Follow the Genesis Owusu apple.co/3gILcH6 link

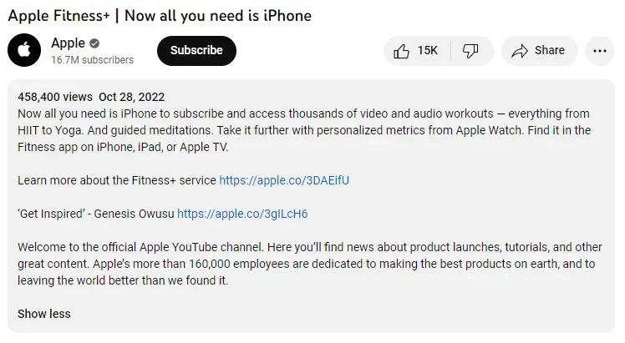coord(242,214)
